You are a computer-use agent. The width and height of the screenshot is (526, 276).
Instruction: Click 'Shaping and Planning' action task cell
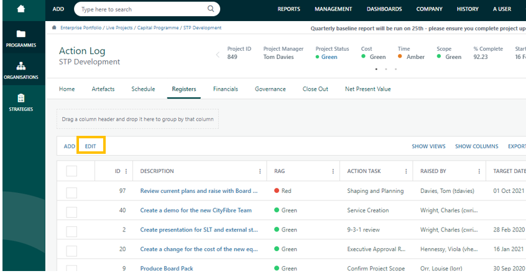tap(376, 190)
